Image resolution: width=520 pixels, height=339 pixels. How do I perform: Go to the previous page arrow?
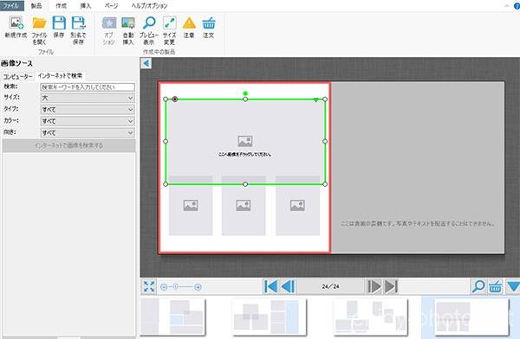(x=288, y=287)
